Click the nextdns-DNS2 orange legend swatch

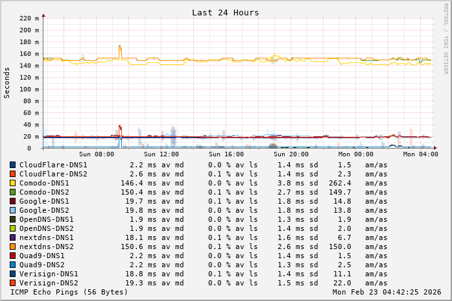(12, 247)
